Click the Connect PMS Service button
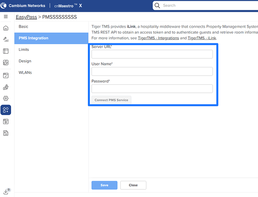258x197 pixels. pos(111,100)
